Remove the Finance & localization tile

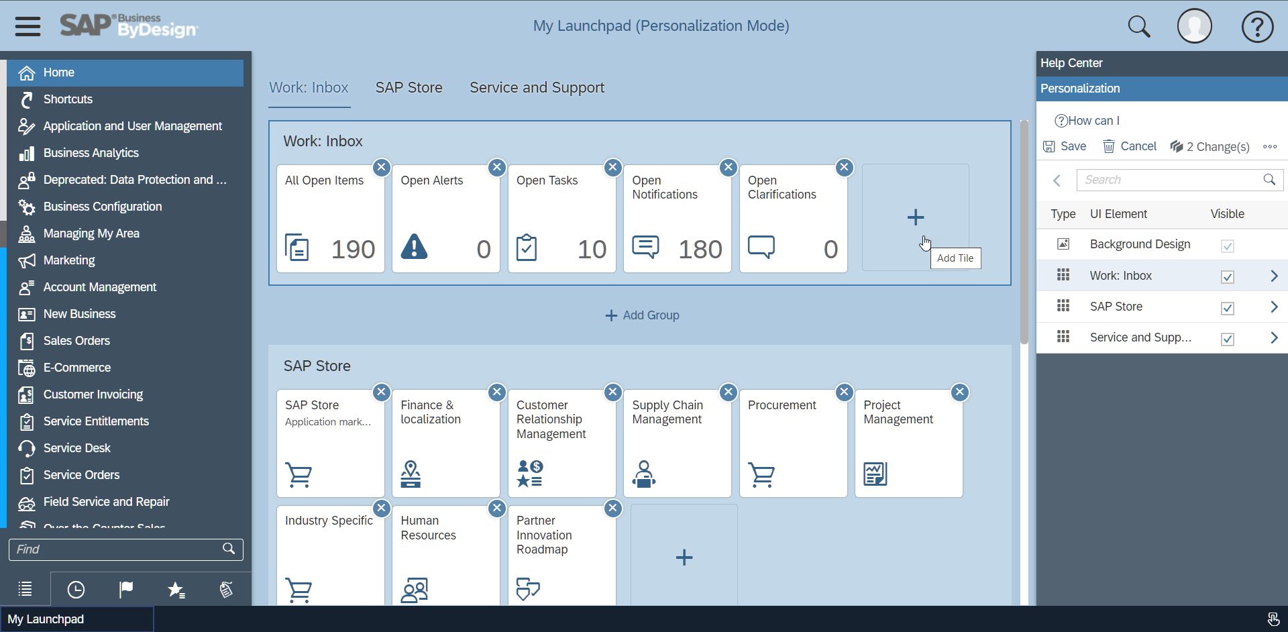tap(497, 392)
